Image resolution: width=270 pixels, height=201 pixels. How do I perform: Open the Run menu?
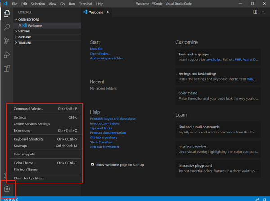point(72,4)
